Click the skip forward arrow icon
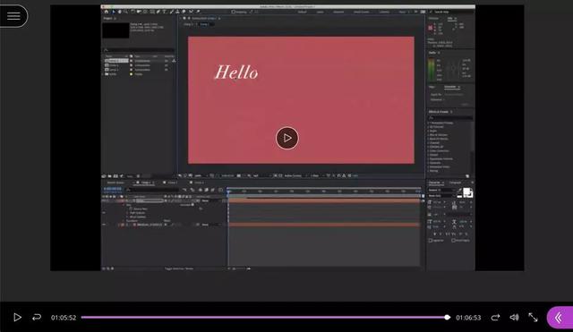The image size is (573, 332). [495, 318]
